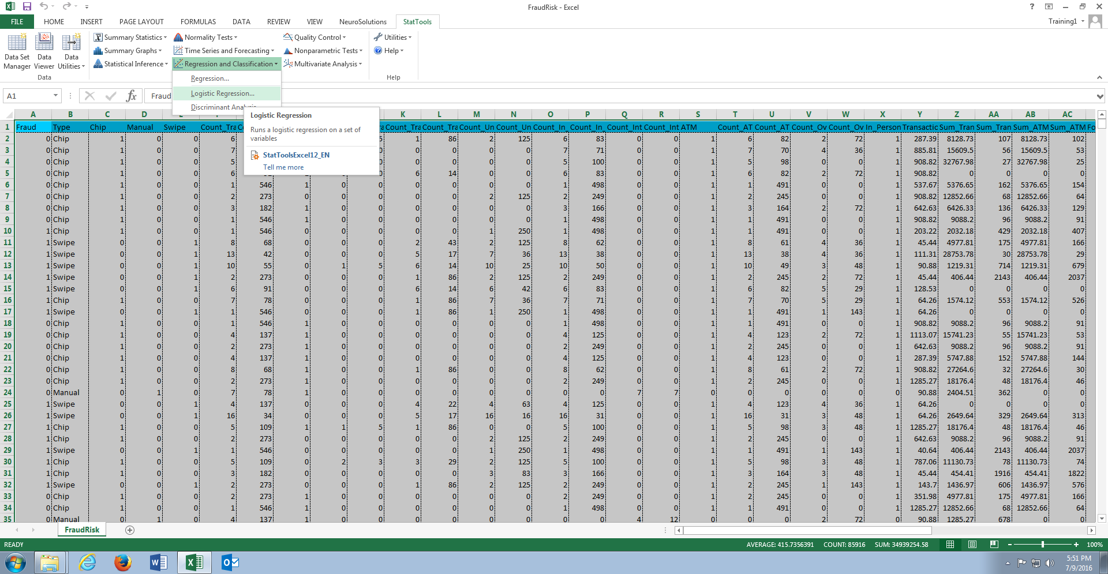Open the Data Utilities menu
Image resolution: width=1108 pixels, height=574 pixels.
[72, 51]
